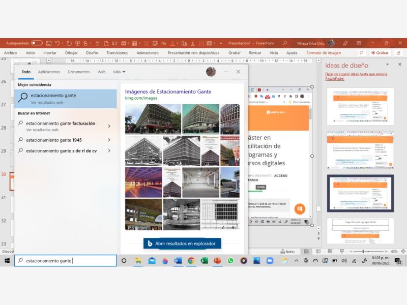
Task: Start slideshow from status bar icon
Action: tap(341, 251)
